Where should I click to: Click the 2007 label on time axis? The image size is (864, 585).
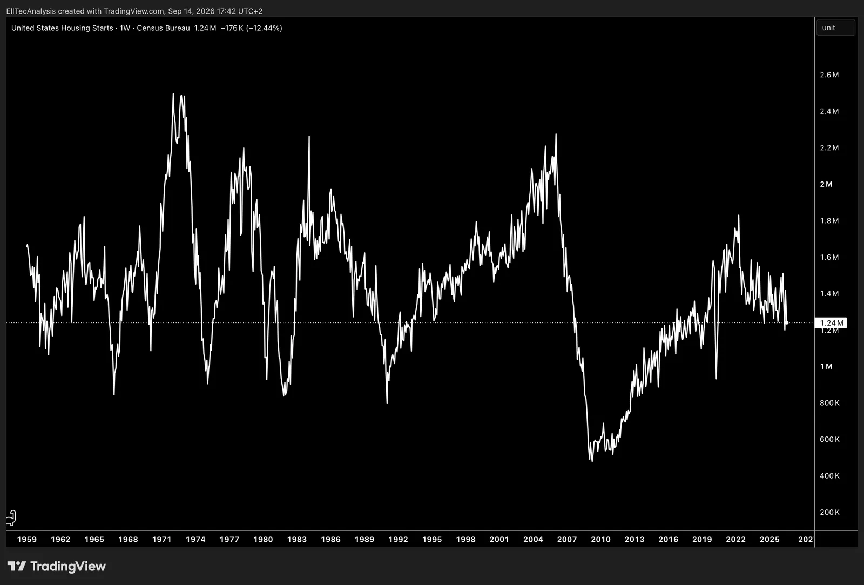[567, 539]
